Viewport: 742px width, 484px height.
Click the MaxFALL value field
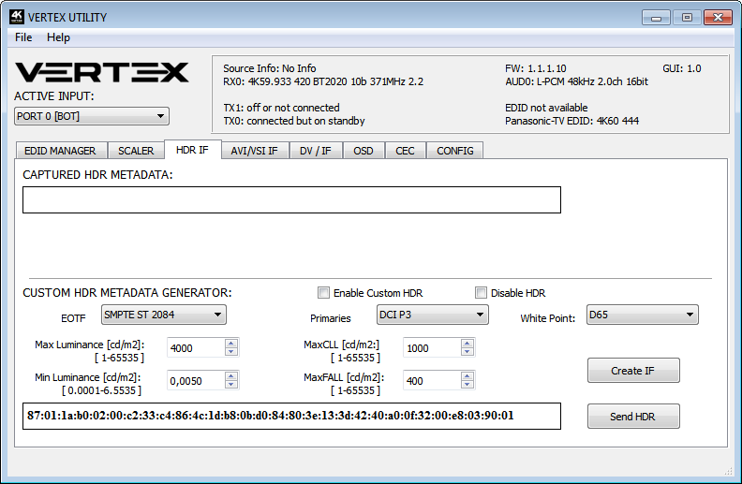tap(432, 380)
